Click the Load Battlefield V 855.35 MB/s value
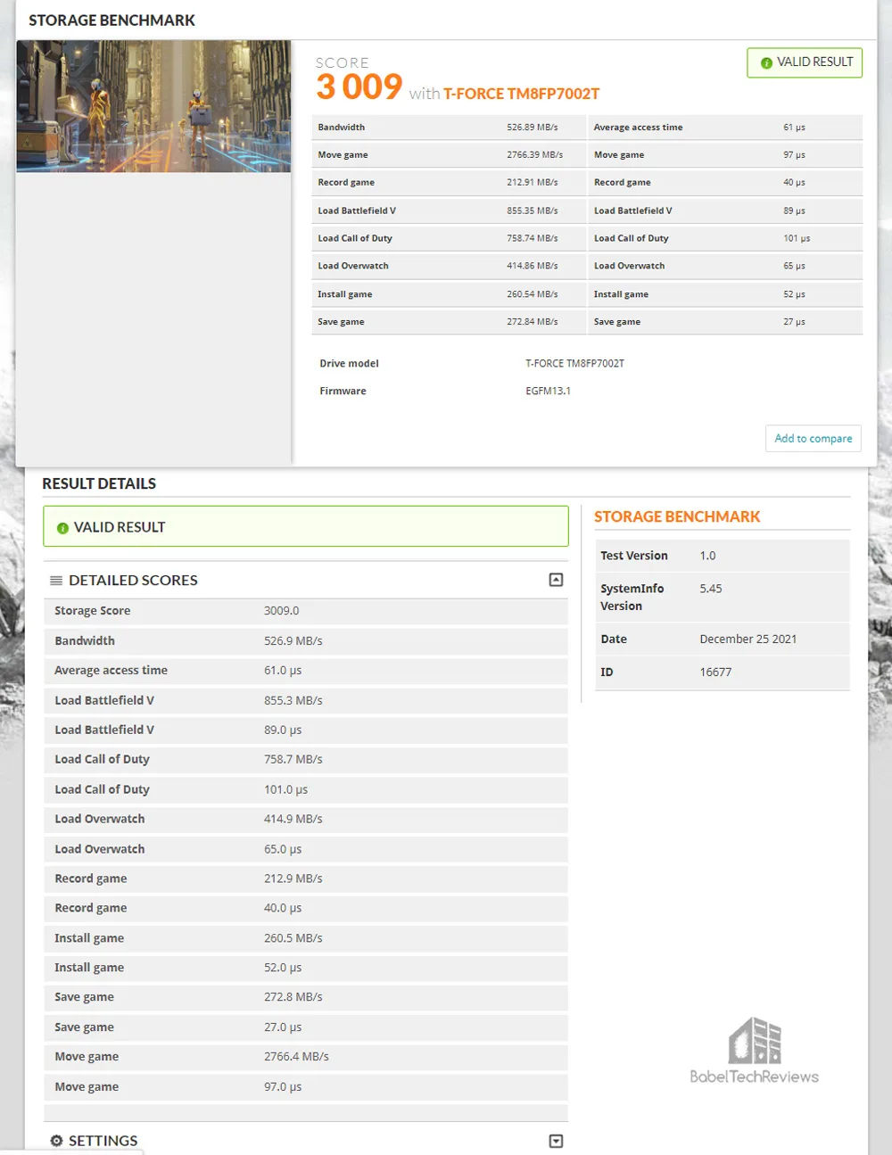Screen dimensions: 892x1155 click(533, 211)
